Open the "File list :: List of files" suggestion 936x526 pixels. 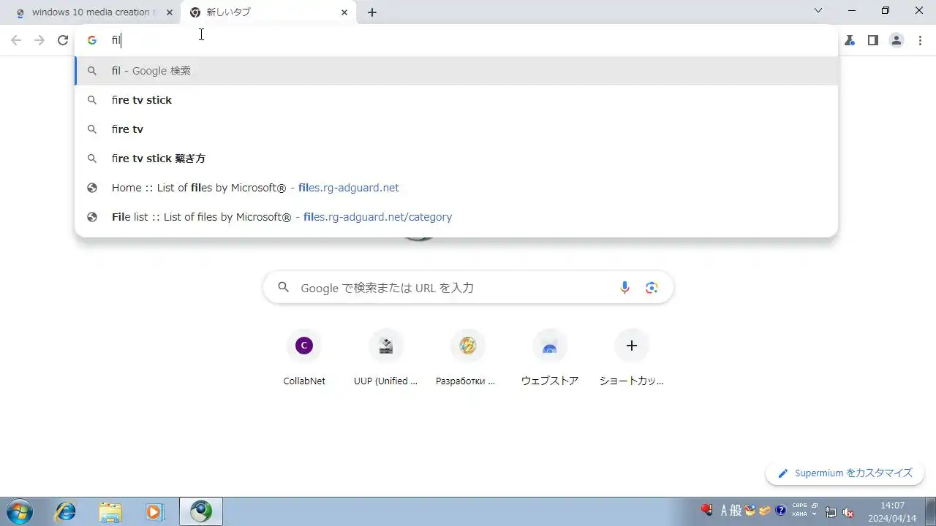456,217
